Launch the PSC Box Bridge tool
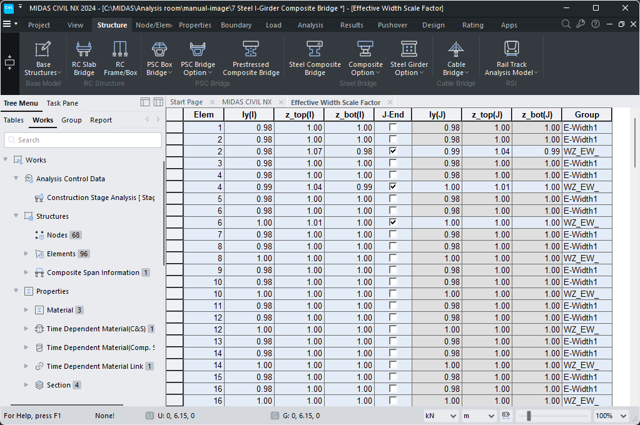Viewport: 640px width, 425px height. [158, 56]
